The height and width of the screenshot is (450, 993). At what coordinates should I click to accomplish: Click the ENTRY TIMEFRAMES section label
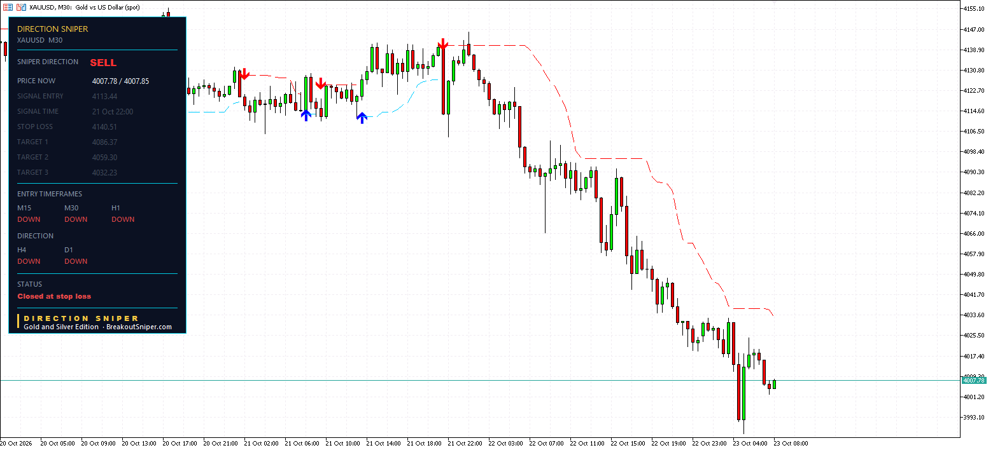click(x=50, y=194)
